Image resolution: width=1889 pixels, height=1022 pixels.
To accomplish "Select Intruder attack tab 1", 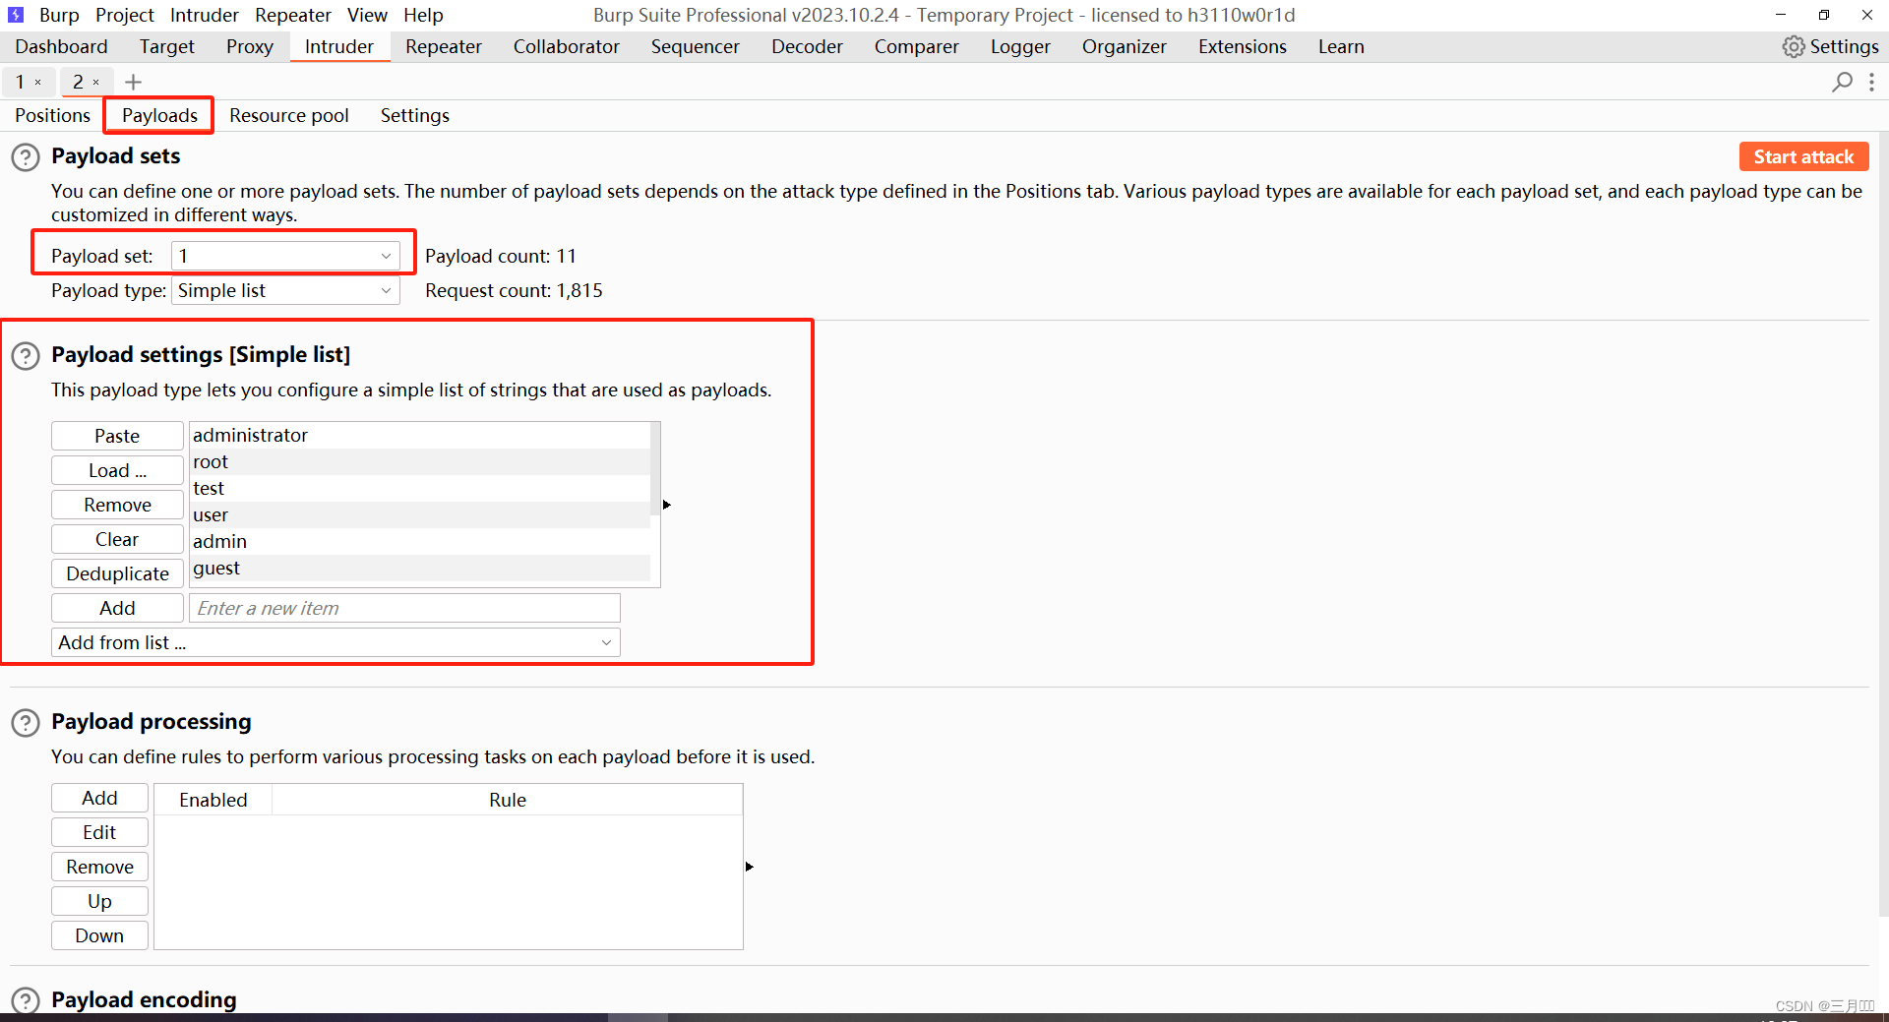I will (x=20, y=82).
